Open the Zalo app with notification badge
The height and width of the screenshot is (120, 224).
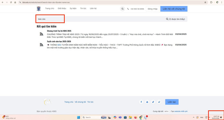click(146, 117)
